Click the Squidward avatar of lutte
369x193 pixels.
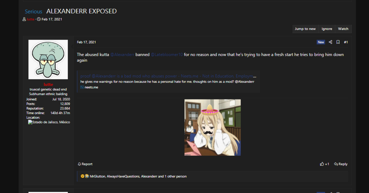(x=48, y=60)
